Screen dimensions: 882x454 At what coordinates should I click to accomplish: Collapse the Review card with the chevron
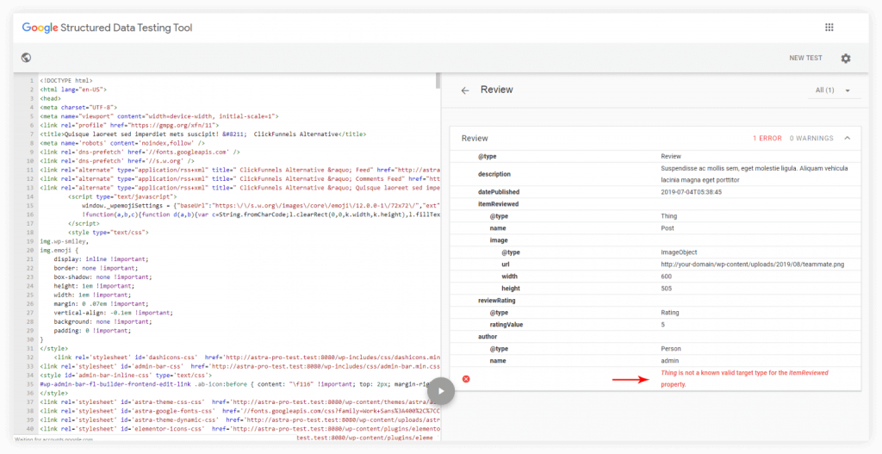[x=846, y=138]
